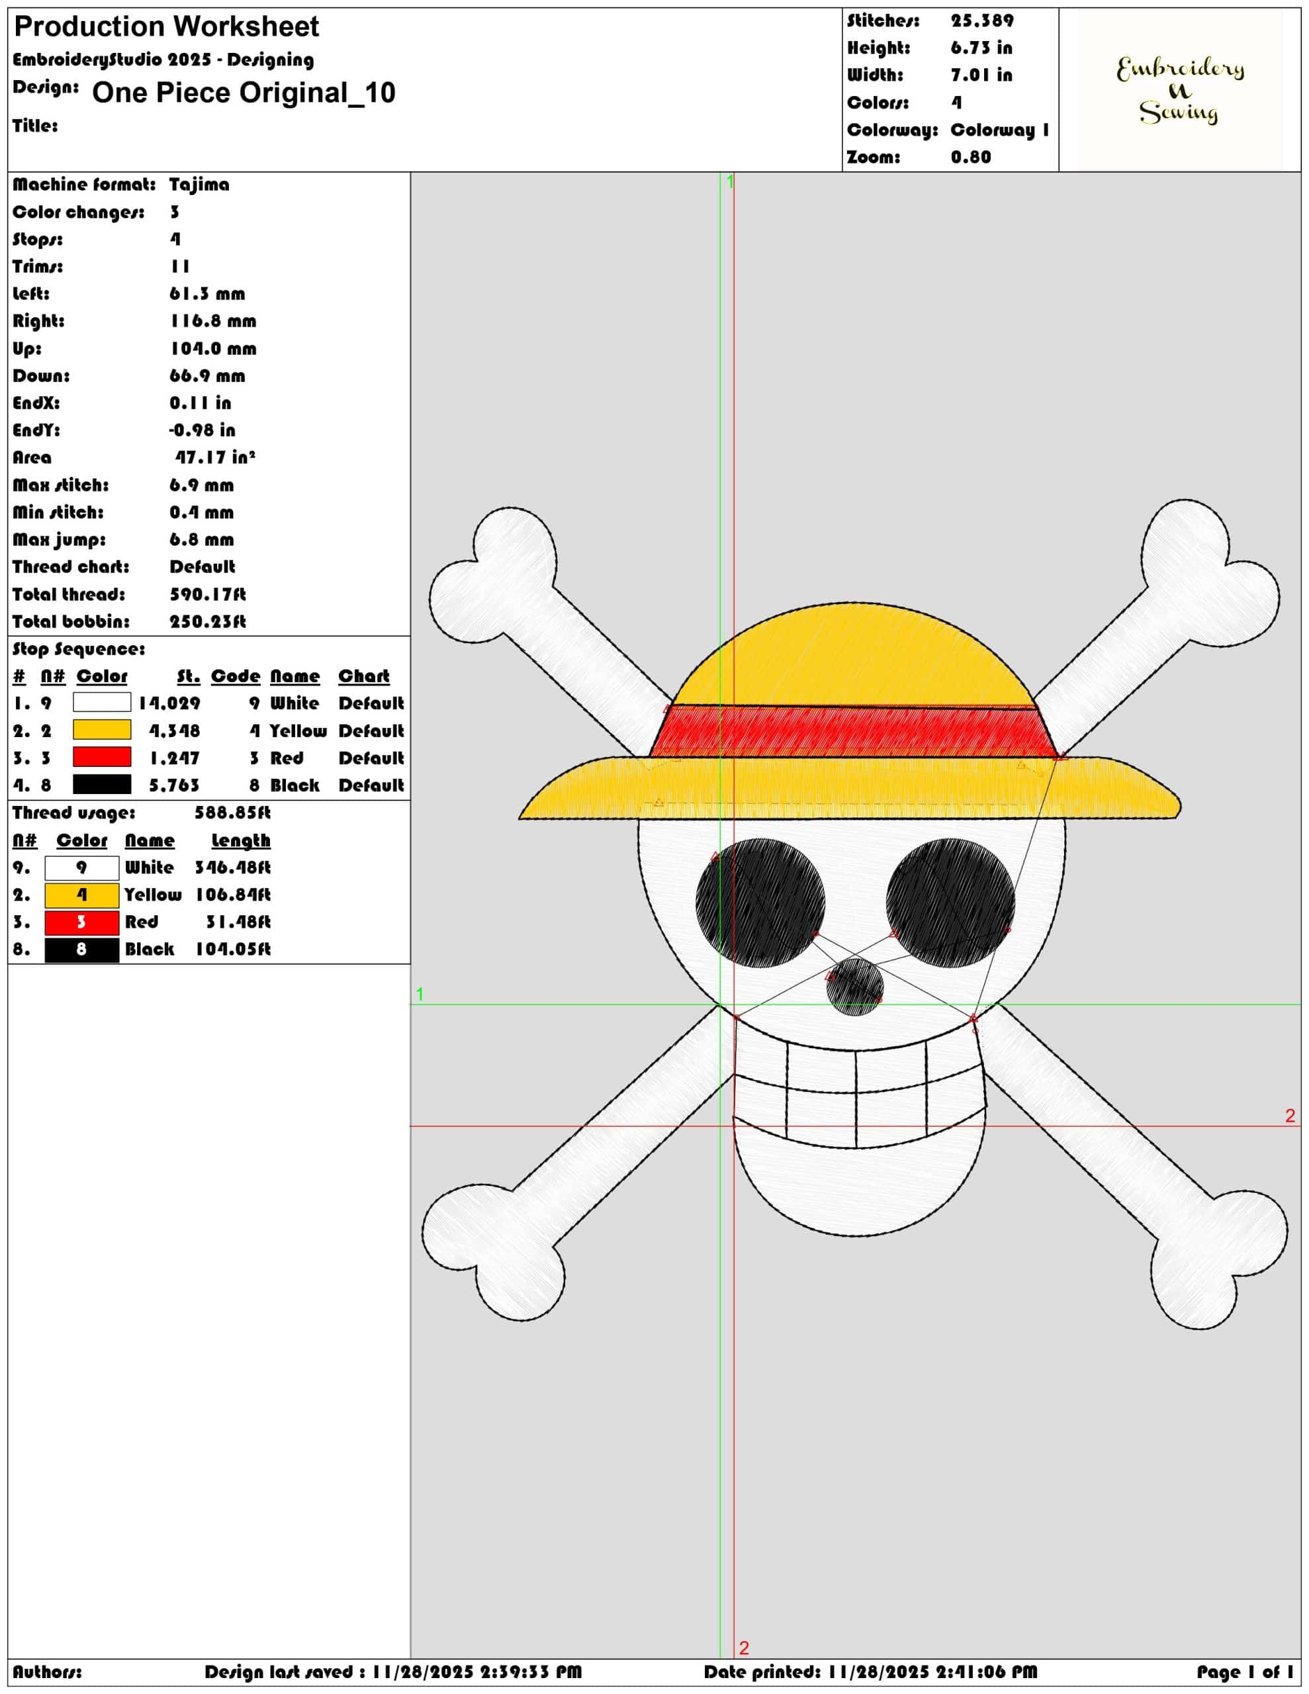Click the White thread length 346.48ft

pyautogui.click(x=232, y=867)
